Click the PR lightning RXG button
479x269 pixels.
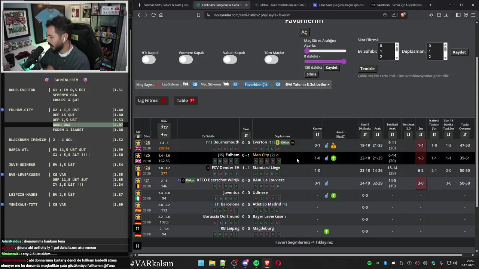coord(164,135)
